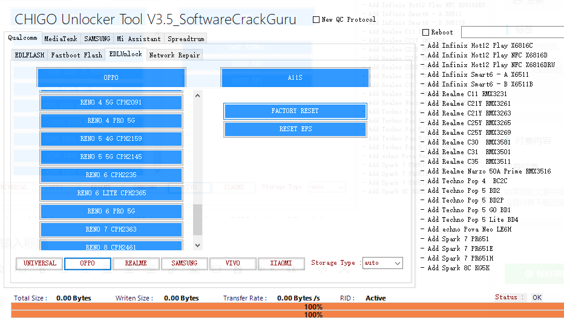Screen dimensions: 564x318
Task: Choose the REALME brand button
Action: click(136, 264)
